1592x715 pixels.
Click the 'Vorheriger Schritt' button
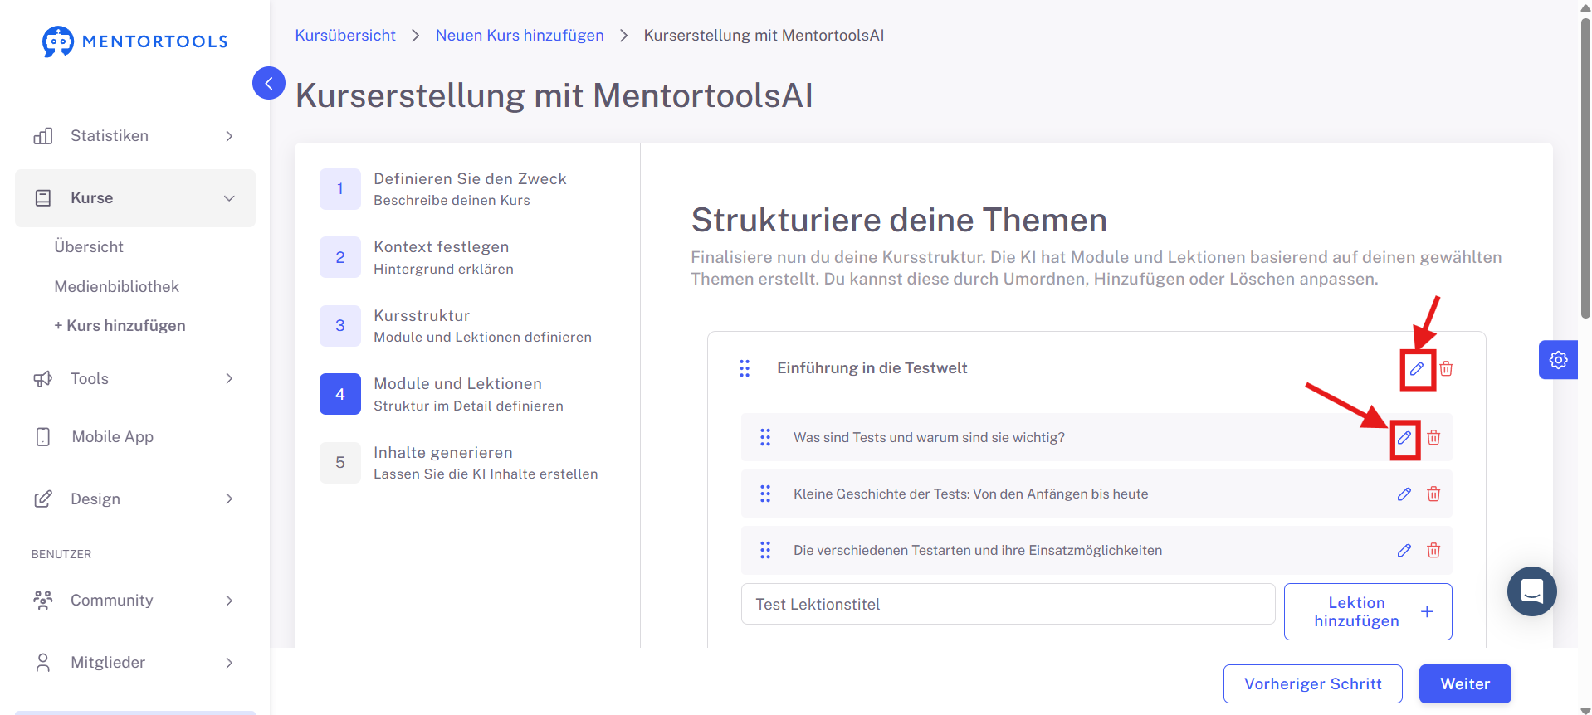(1313, 684)
